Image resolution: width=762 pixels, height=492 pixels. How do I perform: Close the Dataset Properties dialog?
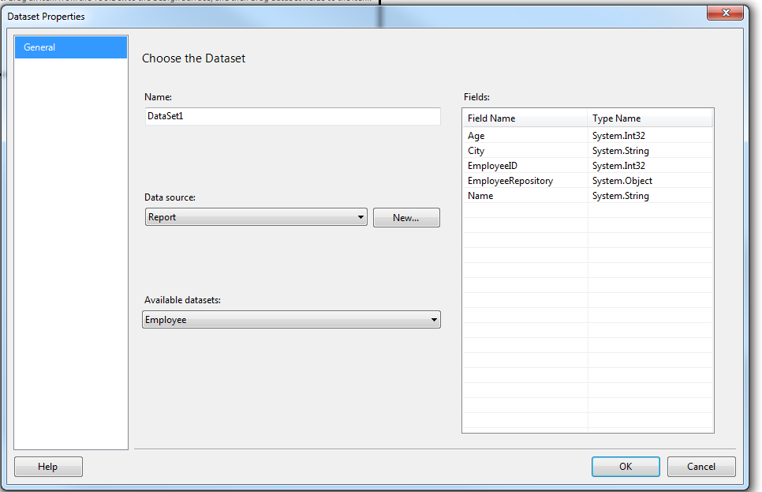[x=723, y=13]
